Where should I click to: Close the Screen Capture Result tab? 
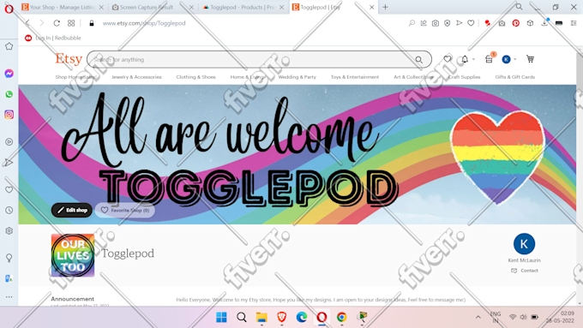click(191, 7)
